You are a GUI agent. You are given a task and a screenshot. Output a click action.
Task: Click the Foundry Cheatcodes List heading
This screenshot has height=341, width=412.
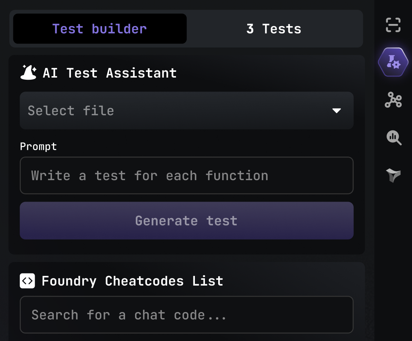pos(132,281)
